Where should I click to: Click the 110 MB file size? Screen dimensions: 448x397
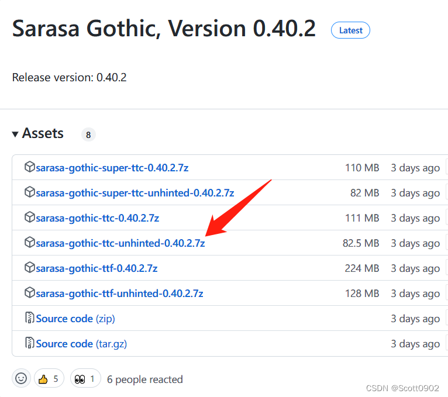pyautogui.click(x=362, y=168)
